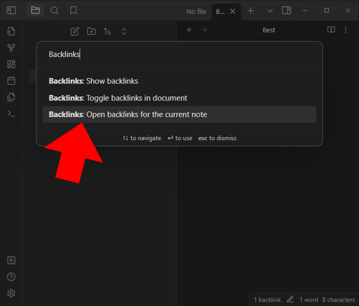
Task: Toggle the left sidebar collapse icon
Action: [11, 11]
